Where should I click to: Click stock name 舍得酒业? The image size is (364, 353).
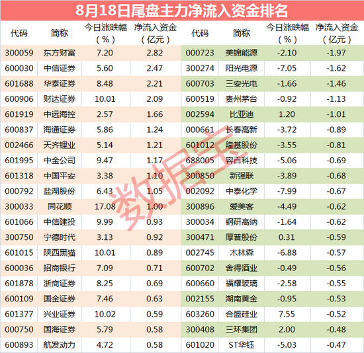pyautogui.click(x=242, y=268)
